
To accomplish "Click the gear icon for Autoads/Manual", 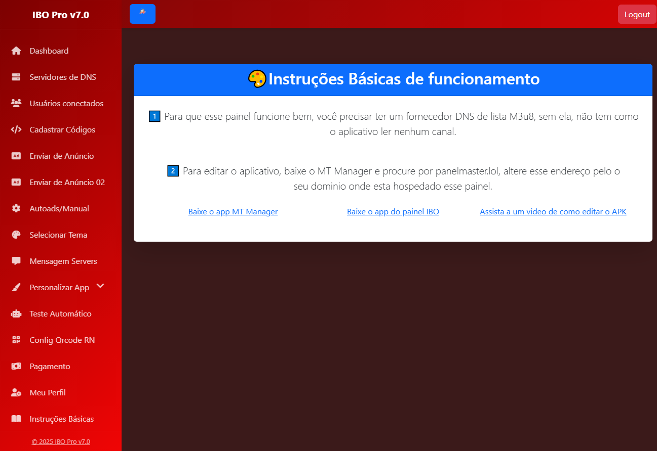I will (x=16, y=209).
